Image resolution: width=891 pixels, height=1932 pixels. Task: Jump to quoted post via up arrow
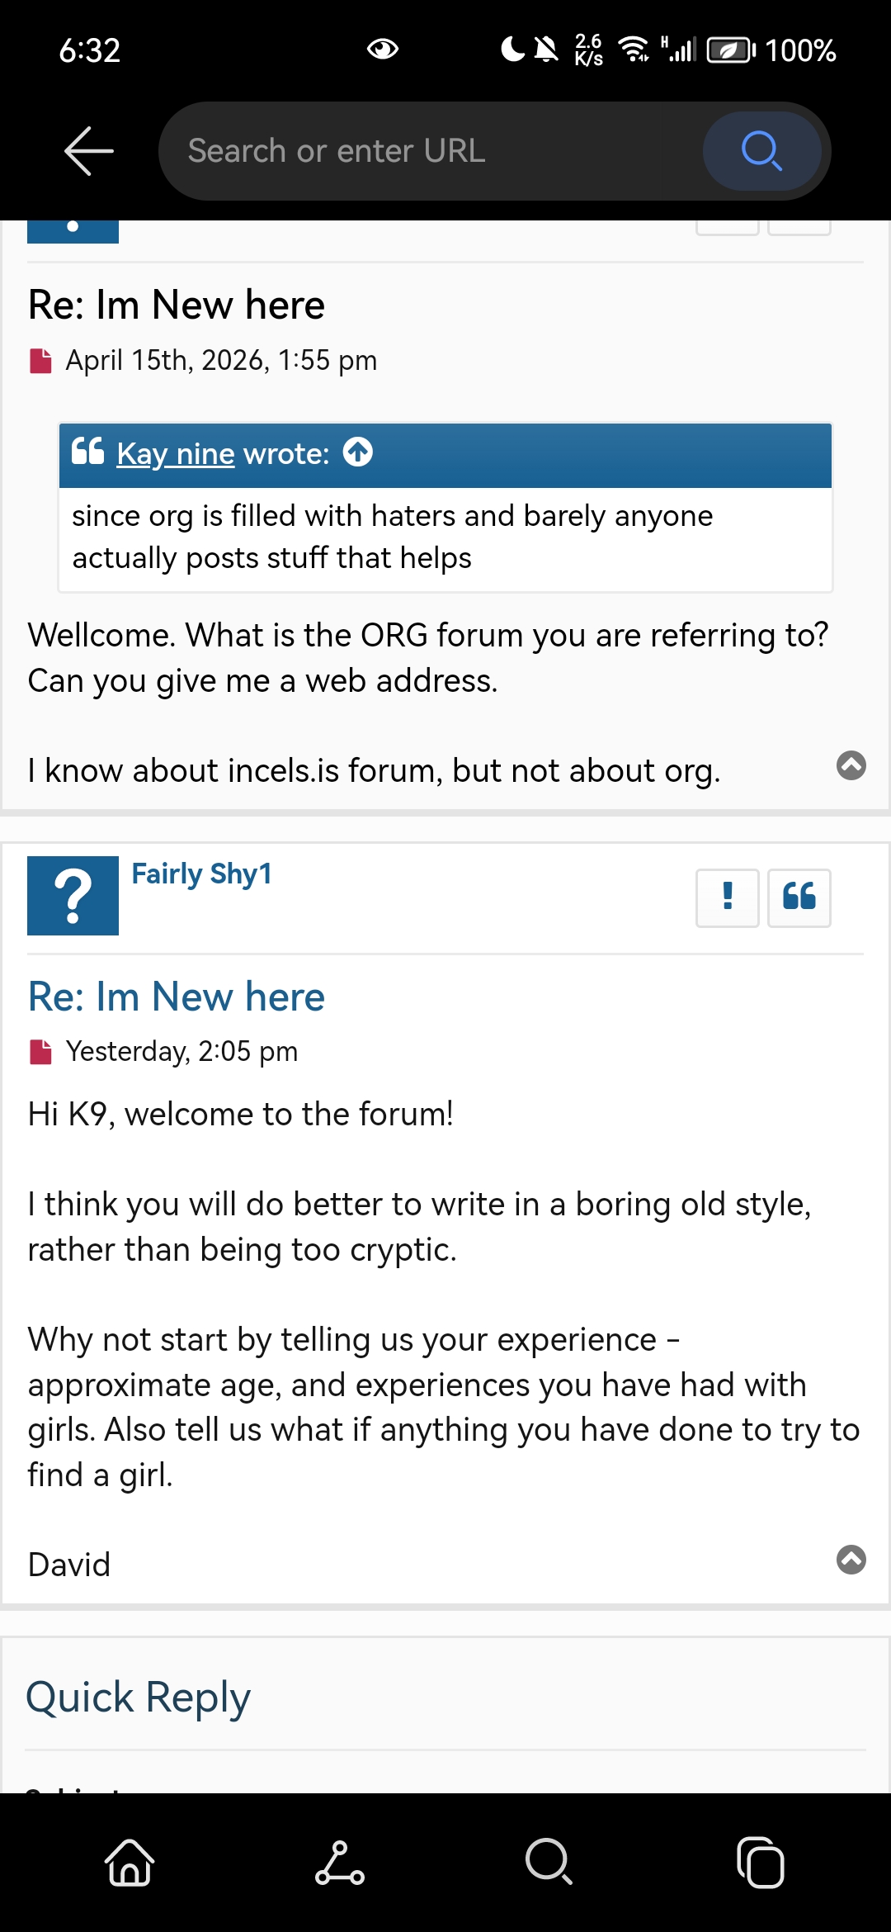click(x=358, y=452)
